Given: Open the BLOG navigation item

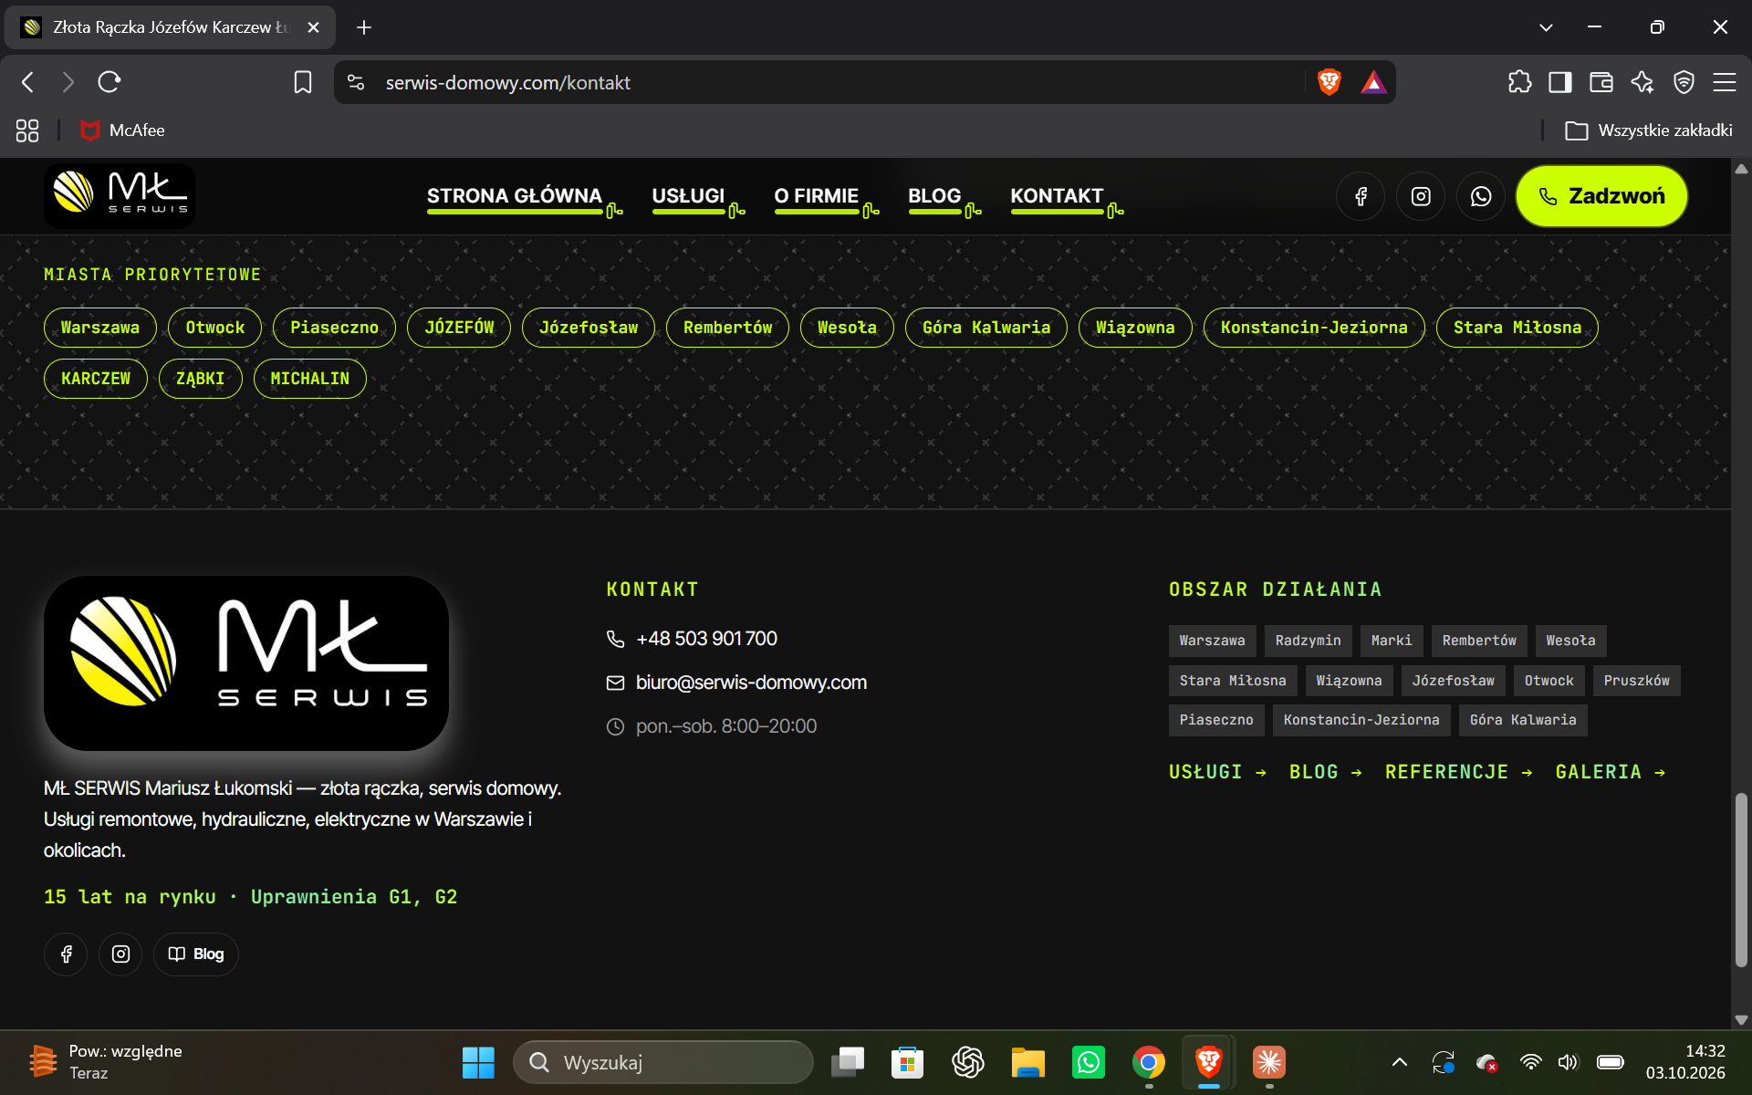Looking at the screenshot, I should click(x=934, y=196).
